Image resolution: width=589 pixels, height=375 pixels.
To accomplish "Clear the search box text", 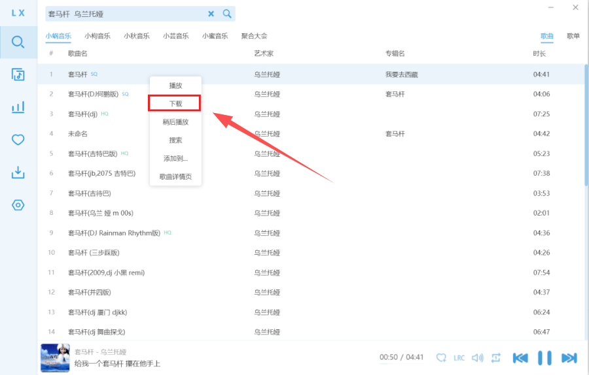I will click(x=211, y=14).
